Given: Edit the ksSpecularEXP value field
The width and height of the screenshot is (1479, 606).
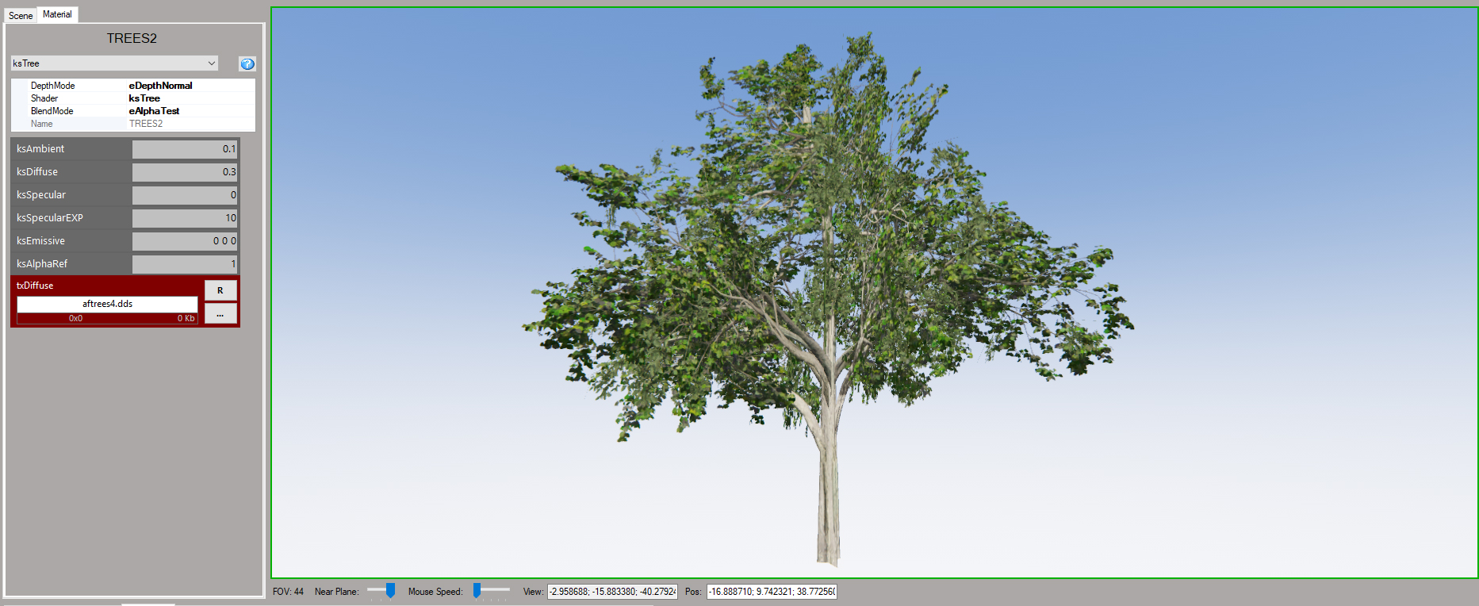Looking at the screenshot, I should (185, 218).
